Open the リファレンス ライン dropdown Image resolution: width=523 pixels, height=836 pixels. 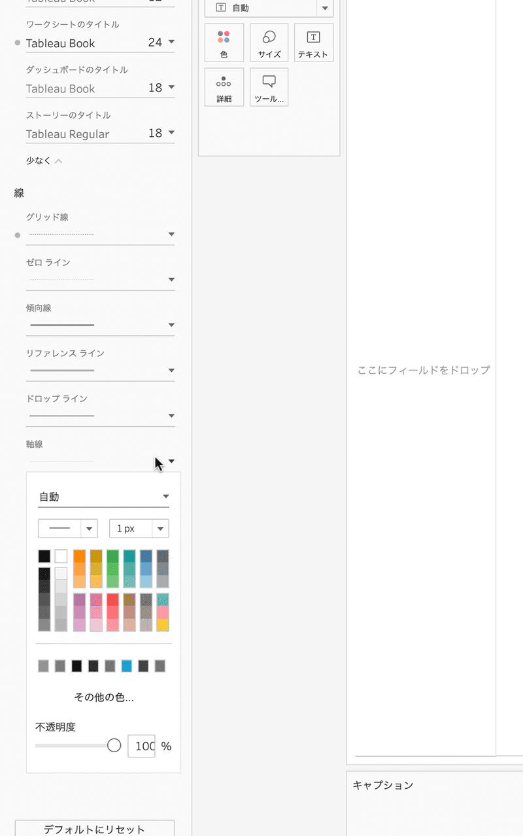coord(171,371)
